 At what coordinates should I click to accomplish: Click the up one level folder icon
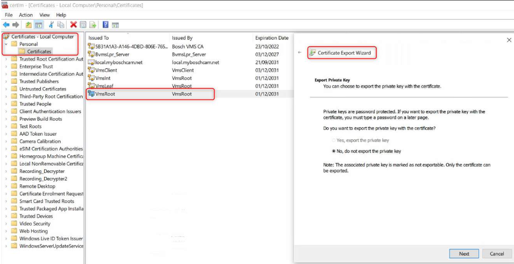click(x=28, y=25)
